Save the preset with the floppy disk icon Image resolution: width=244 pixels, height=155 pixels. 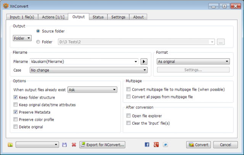click(64, 145)
